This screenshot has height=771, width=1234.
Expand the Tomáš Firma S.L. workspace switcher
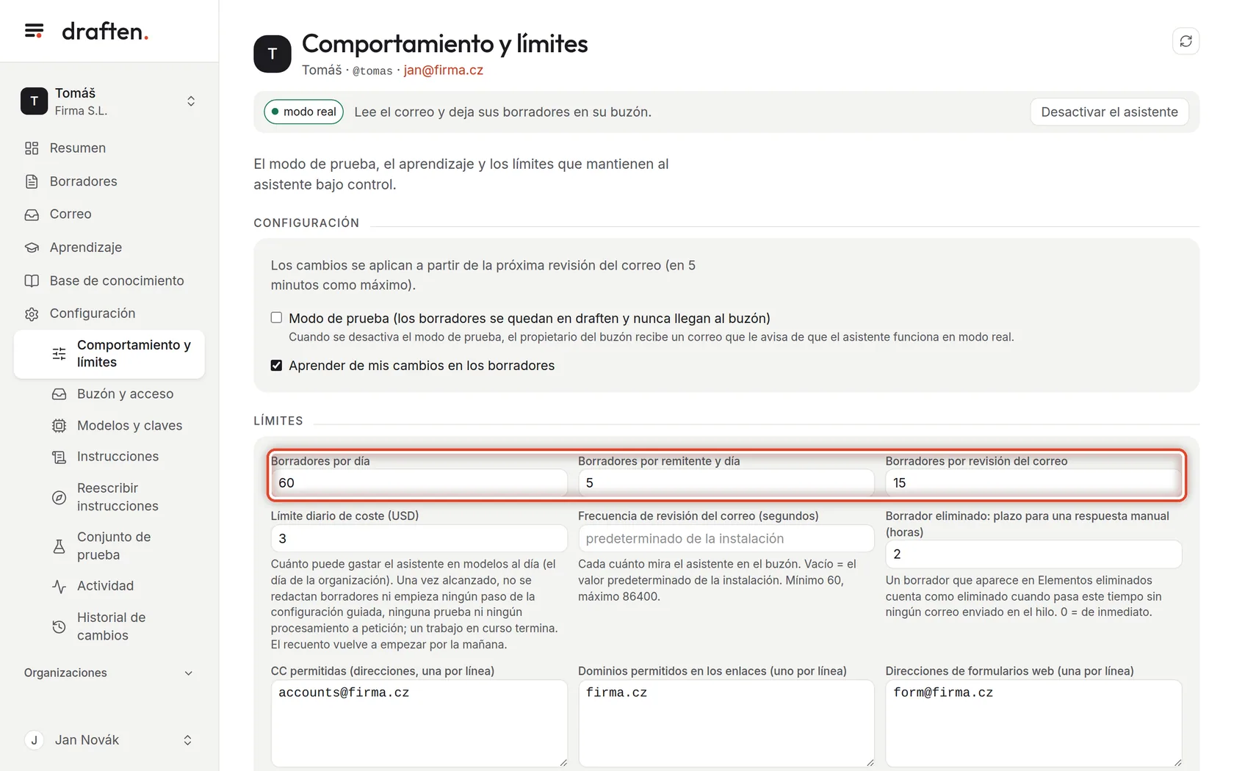click(109, 101)
